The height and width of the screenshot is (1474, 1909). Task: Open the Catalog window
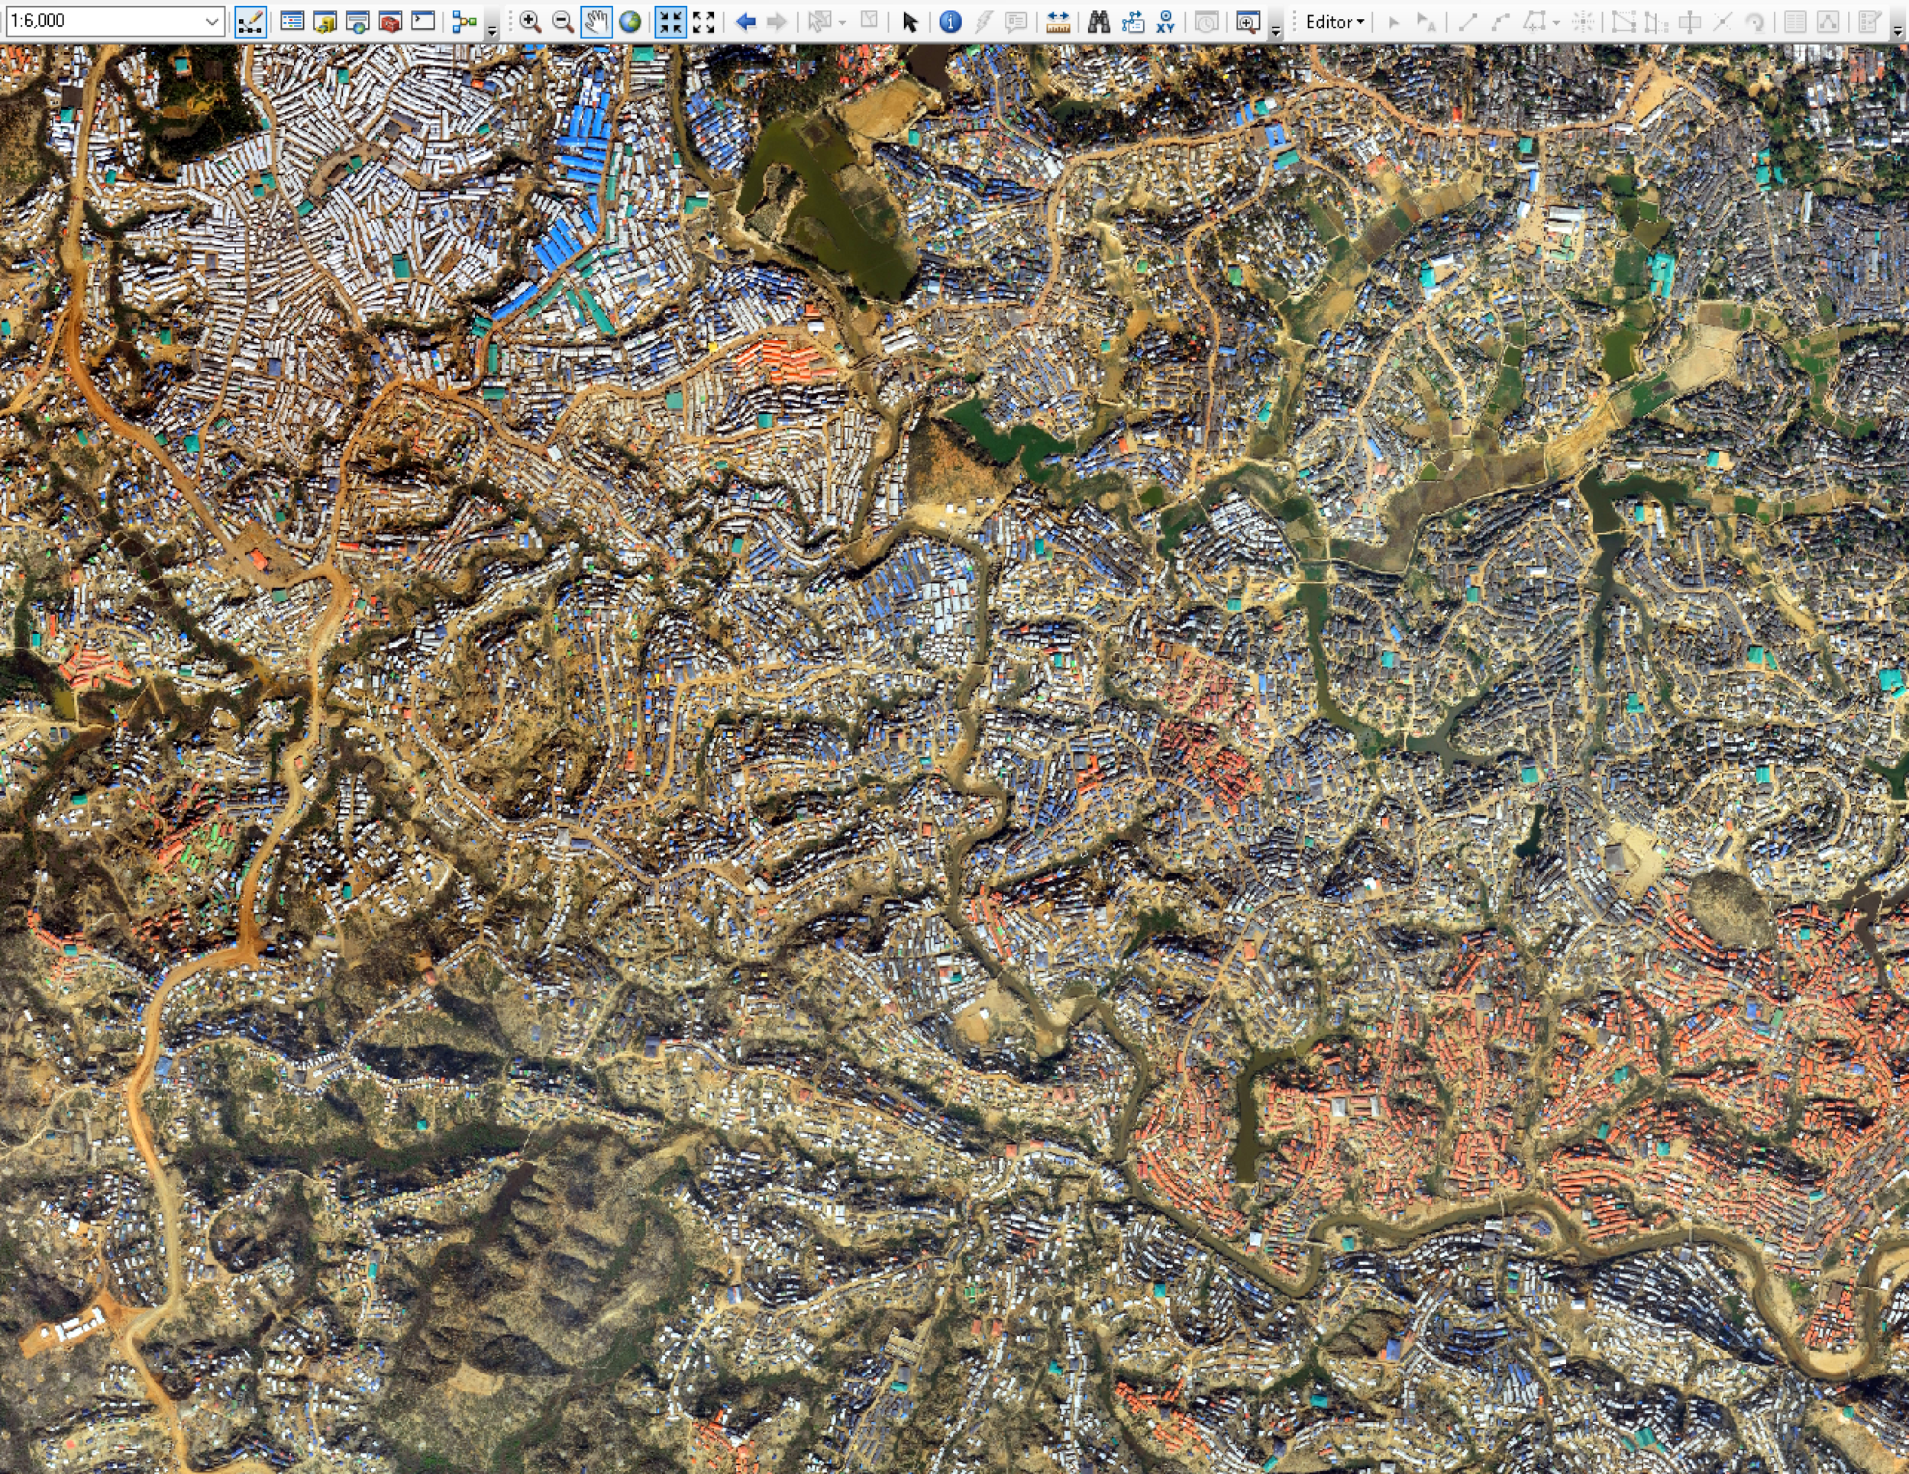click(x=325, y=22)
